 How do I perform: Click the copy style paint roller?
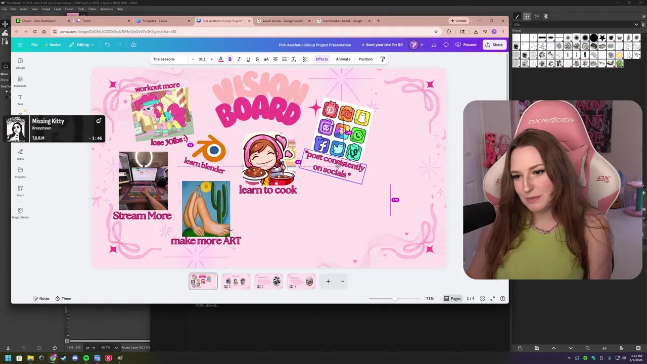[x=383, y=59]
